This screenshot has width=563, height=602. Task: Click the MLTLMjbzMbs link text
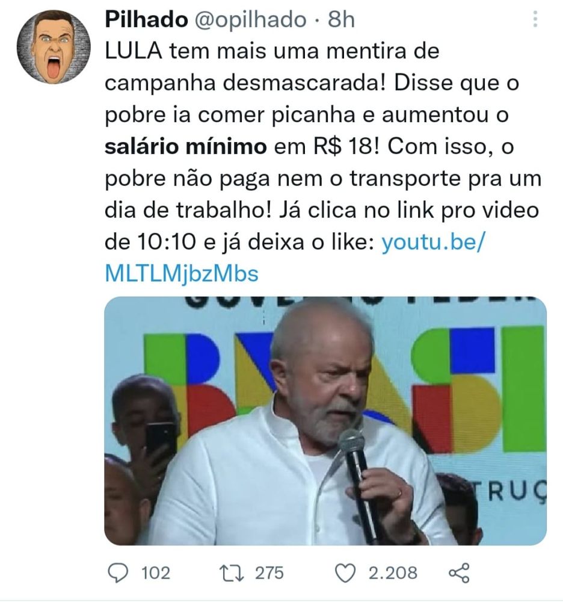(x=182, y=274)
